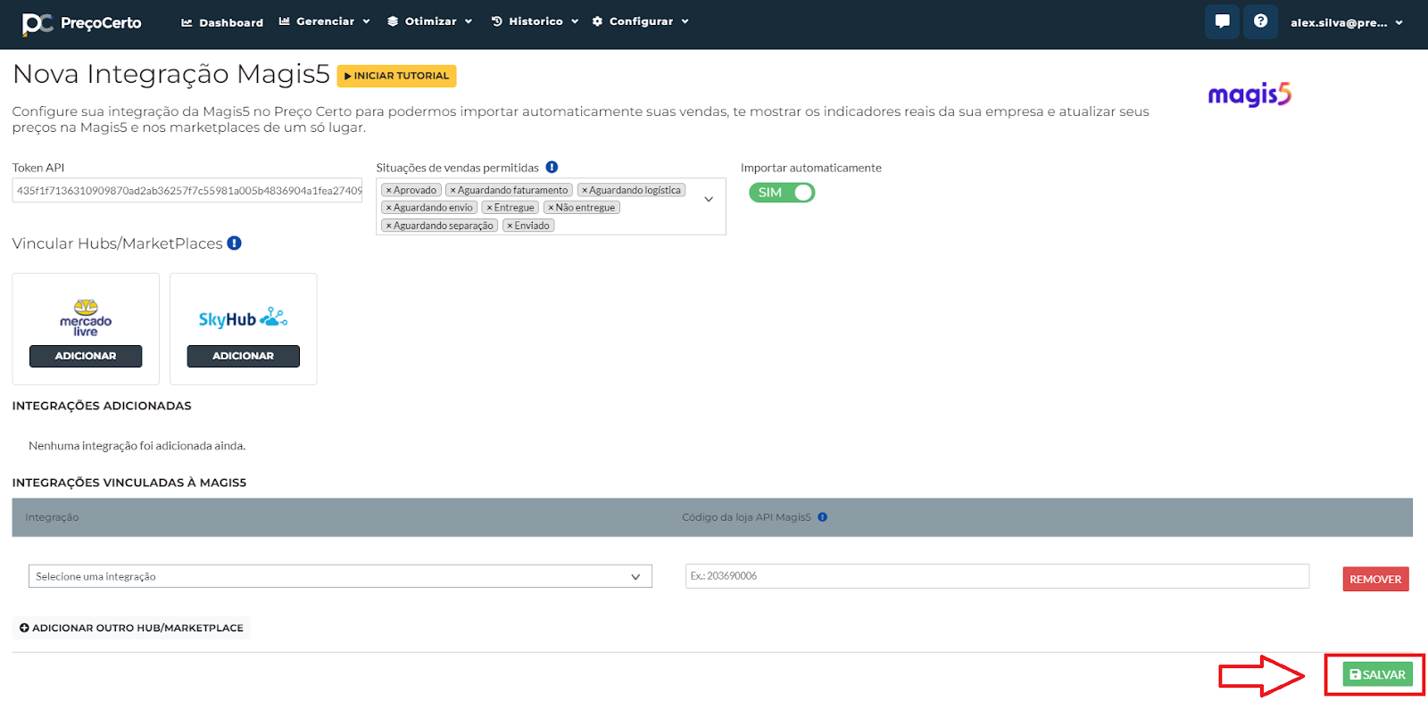
Task: Click the Magis5 logo
Action: (1249, 94)
